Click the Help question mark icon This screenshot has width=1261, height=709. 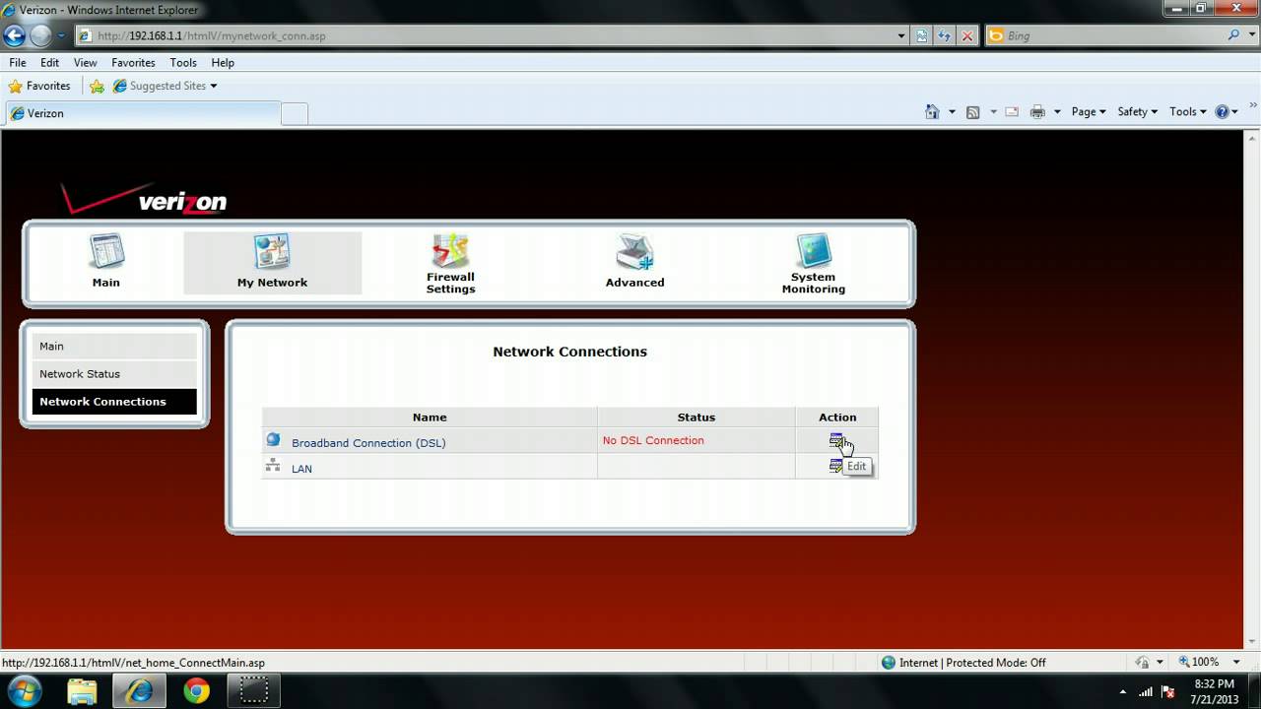[x=1223, y=112]
